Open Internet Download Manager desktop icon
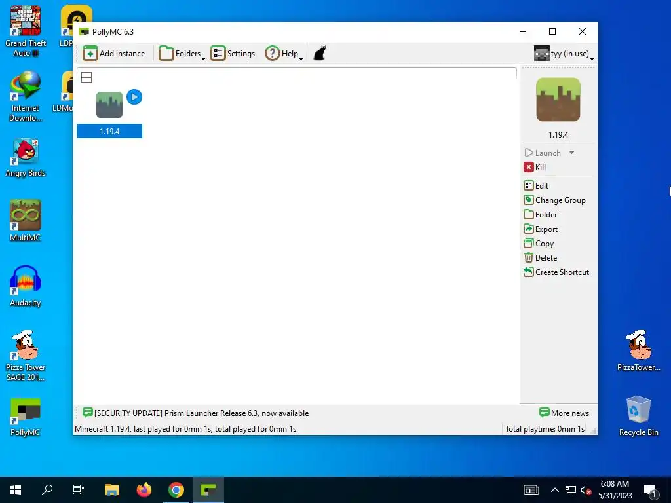The image size is (671, 503). 26,96
